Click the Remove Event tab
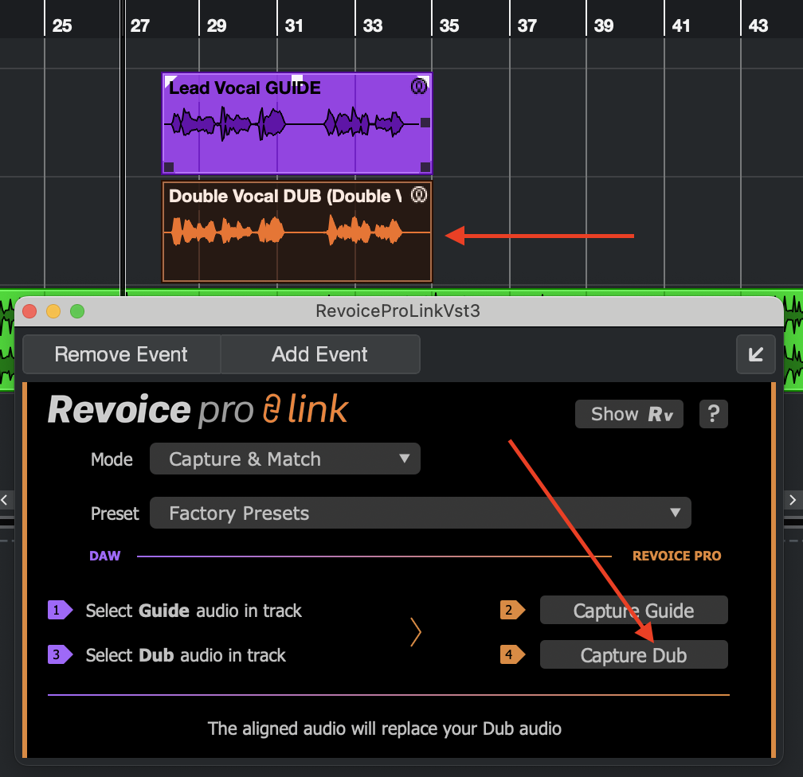The width and height of the screenshot is (803, 777). tap(121, 354)
